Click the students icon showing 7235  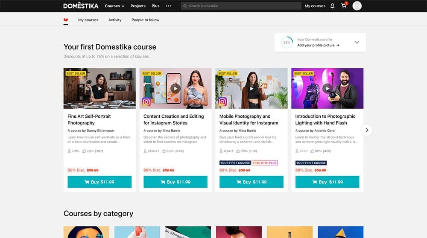(x=297, y=151)
